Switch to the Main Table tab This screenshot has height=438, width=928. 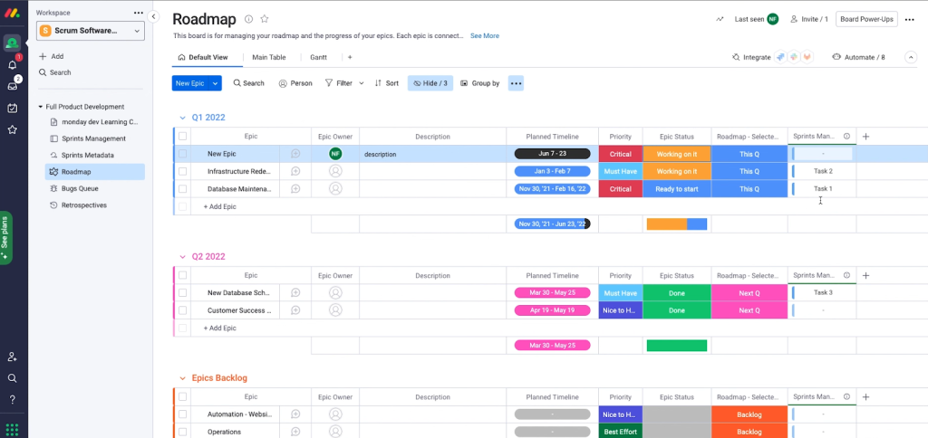pos(269,57)
